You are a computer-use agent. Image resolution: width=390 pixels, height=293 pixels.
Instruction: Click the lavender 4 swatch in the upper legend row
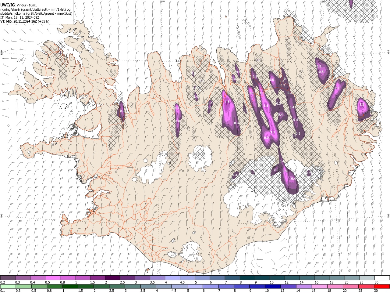click(x=172, y=278)
